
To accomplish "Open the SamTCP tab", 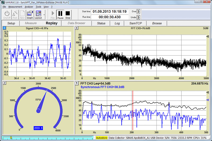I will pos(135,23).
